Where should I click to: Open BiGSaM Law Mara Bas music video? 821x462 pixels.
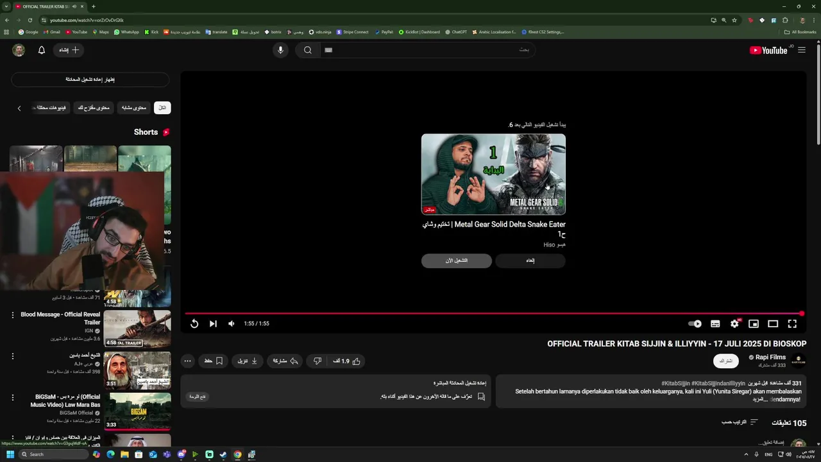point(65,401)
